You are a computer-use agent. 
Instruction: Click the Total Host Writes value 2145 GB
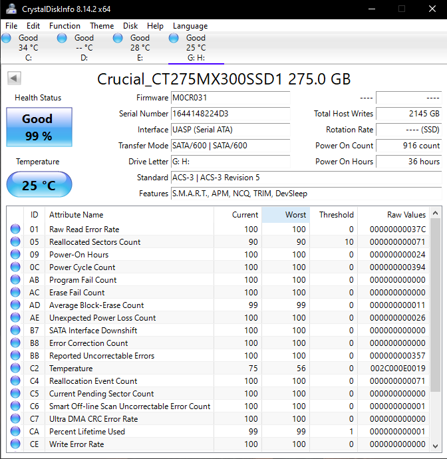[408, 114]
